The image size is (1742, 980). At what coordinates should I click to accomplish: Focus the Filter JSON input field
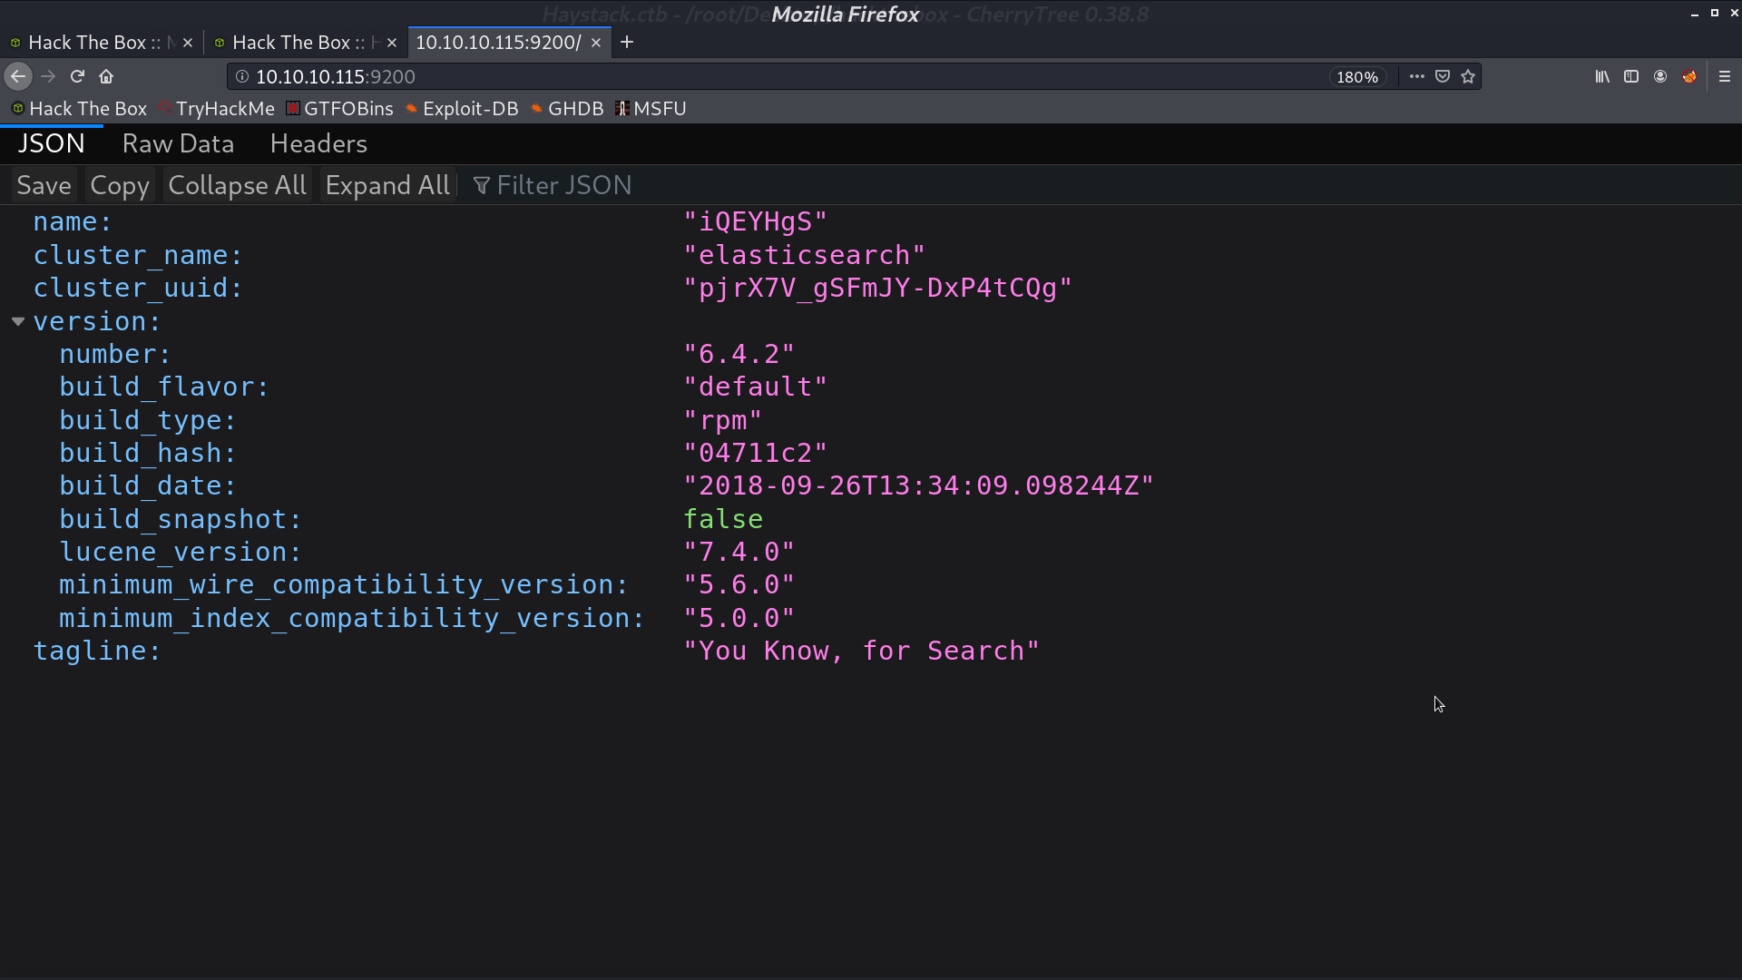coord(1101,185)
